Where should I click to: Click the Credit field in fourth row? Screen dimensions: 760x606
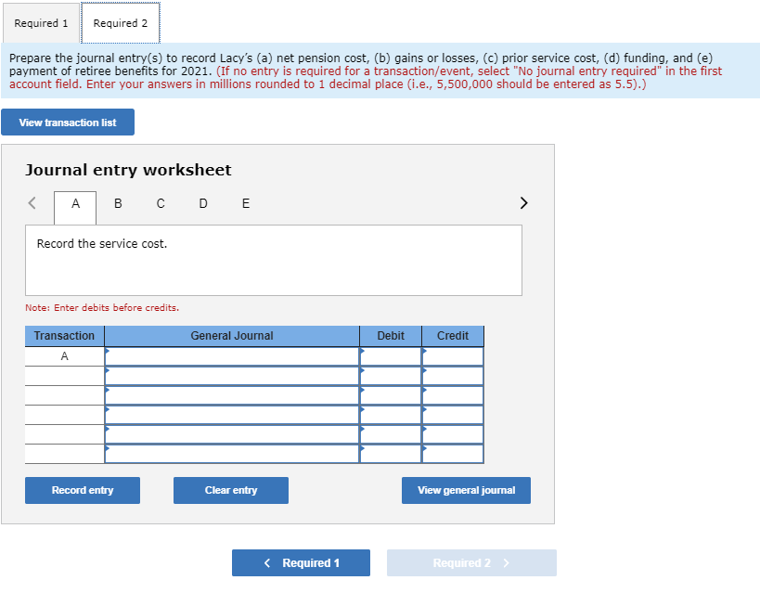pyautogui.click(x=453, y=415)
